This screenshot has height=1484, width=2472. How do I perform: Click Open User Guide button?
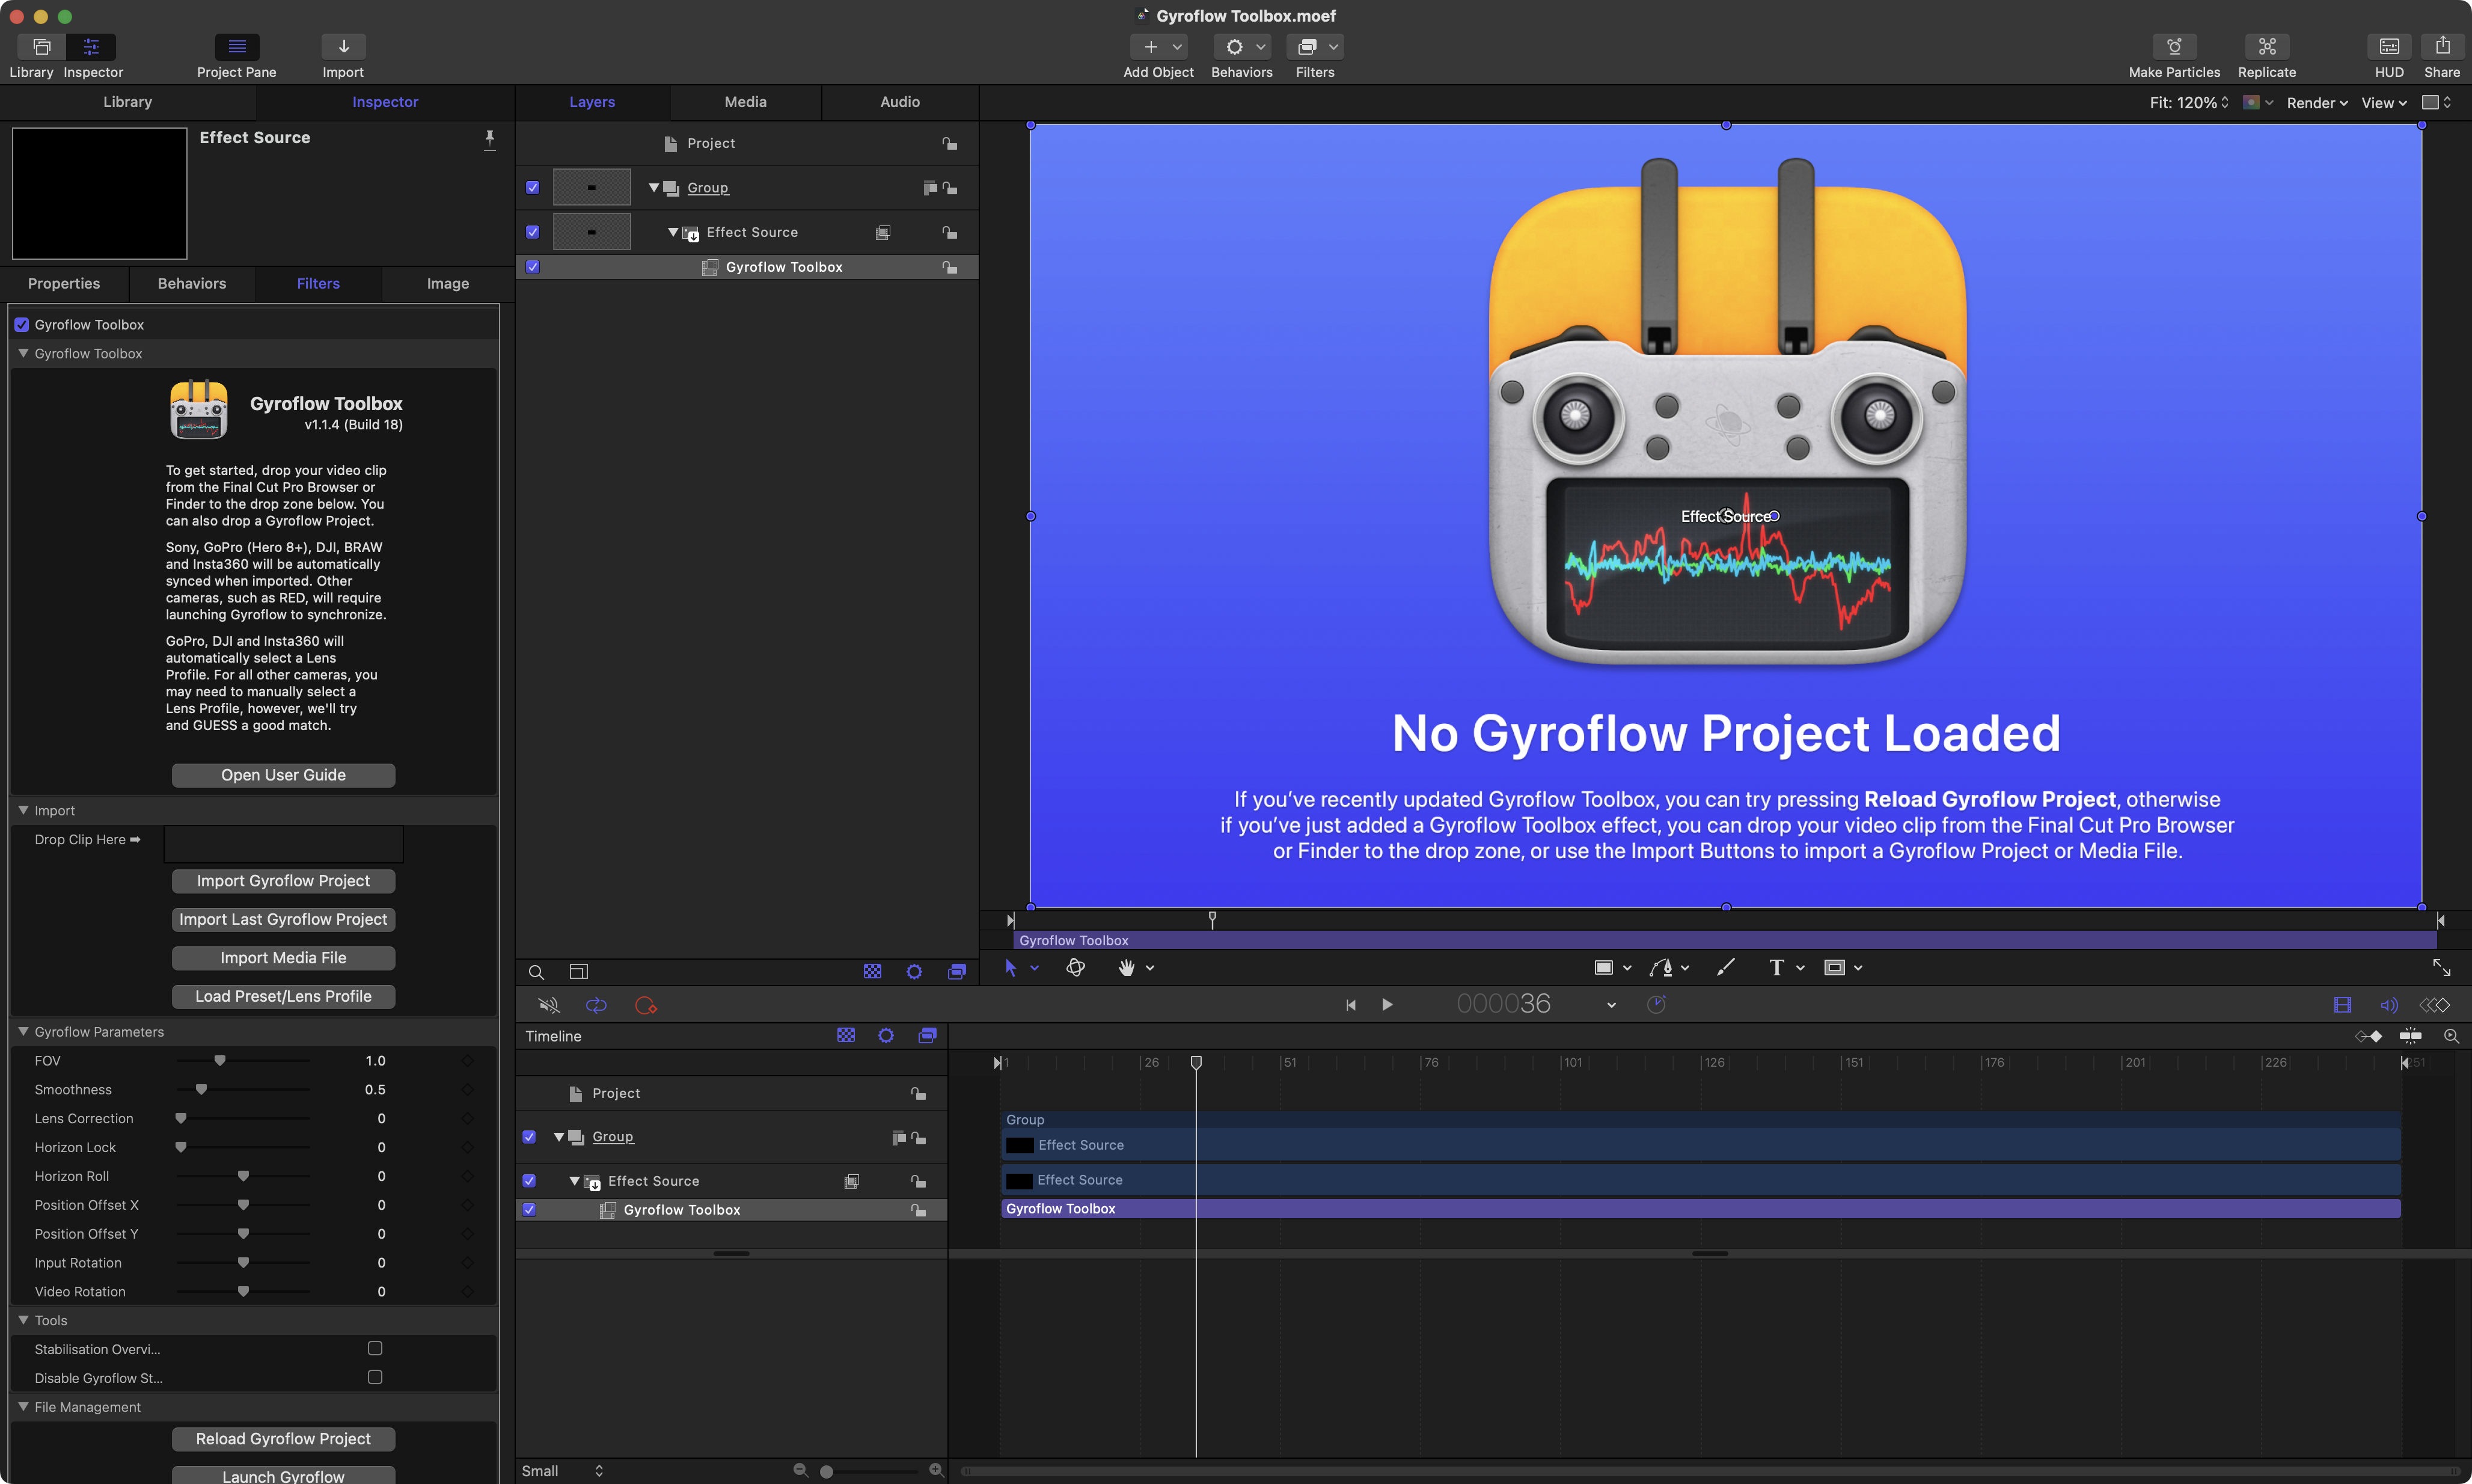click(x=283, y=775)
